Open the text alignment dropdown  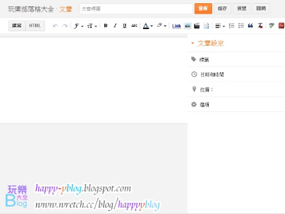(x=220, y=26)
